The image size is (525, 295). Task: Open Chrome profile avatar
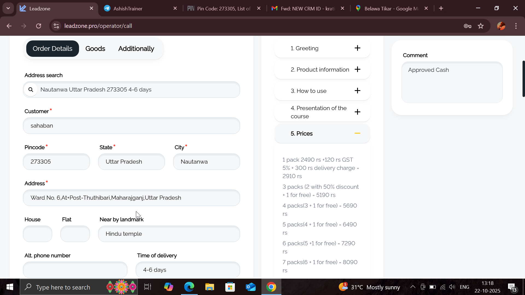pyautogui.click(x=501, y=26)
